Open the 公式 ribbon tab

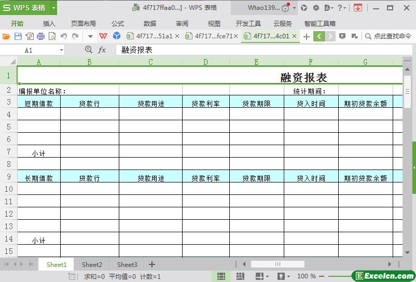(118, 24)
